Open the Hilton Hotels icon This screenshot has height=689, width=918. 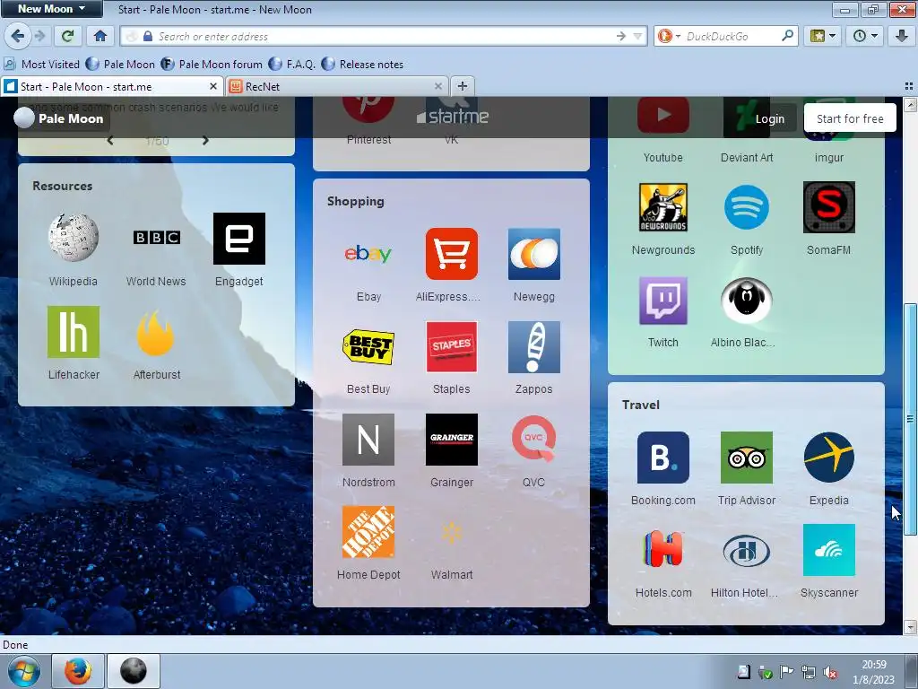click(747, 550)
